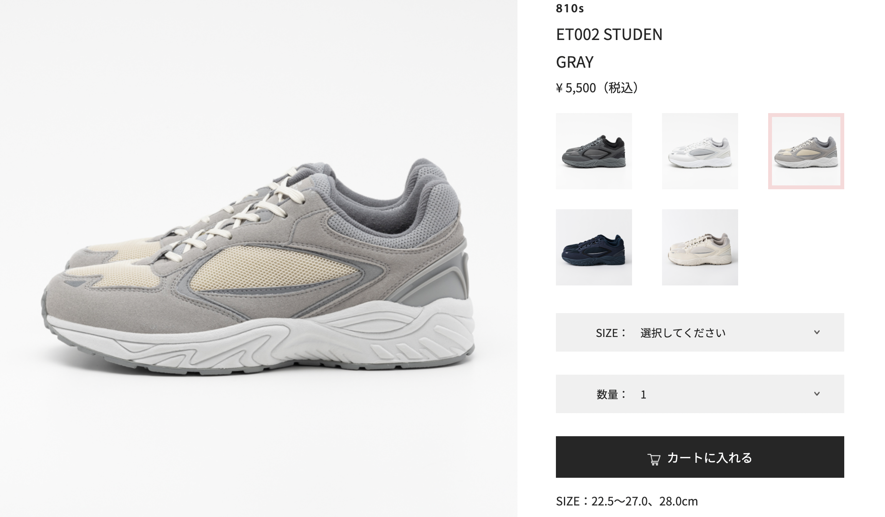The image size is (885, 517).
Task: Select the dark gray sneaker color thumbnail
Action: coord(594,151)
